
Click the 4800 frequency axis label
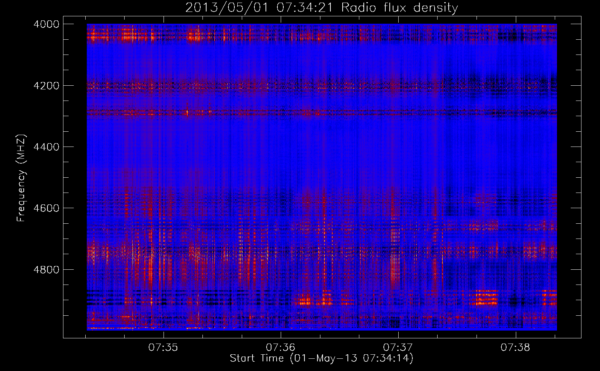point(46,270)
